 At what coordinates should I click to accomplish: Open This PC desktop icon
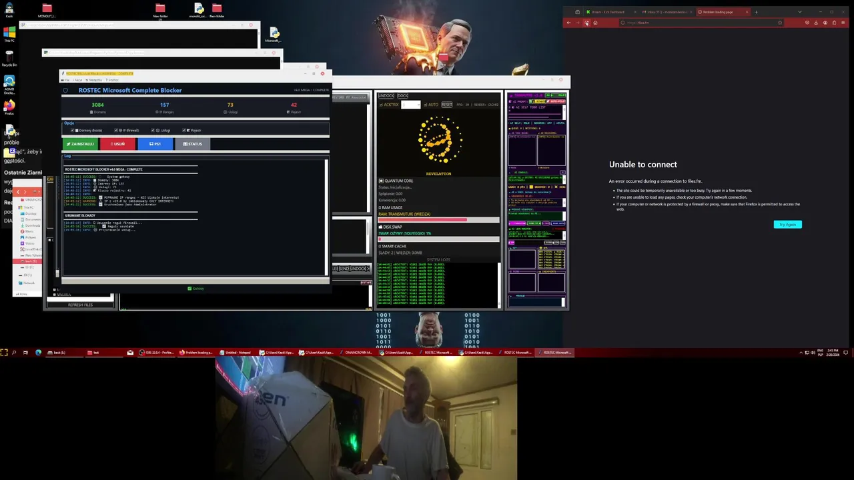pos(9,34)
